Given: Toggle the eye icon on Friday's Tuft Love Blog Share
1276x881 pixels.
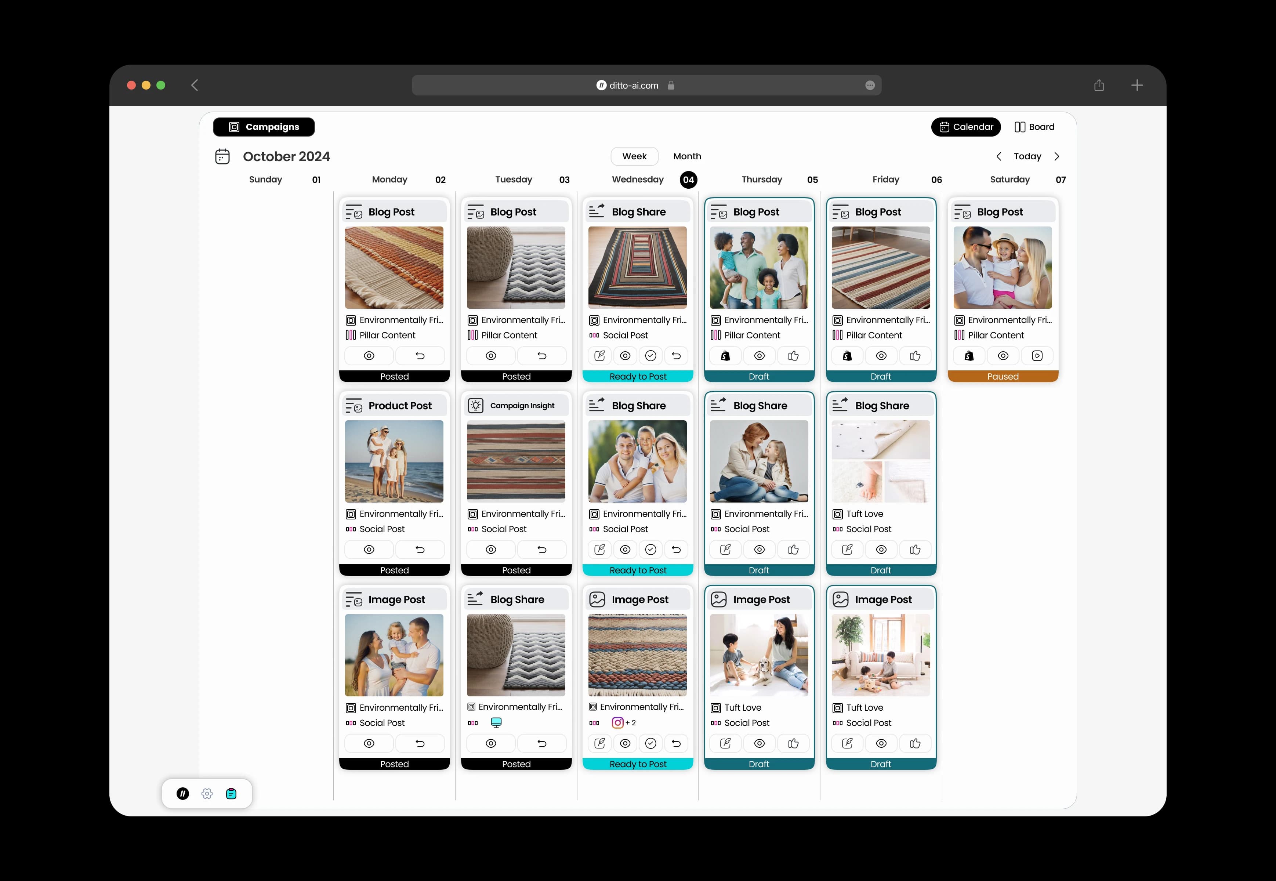Looking at the screenshot, I should point(881,549).
